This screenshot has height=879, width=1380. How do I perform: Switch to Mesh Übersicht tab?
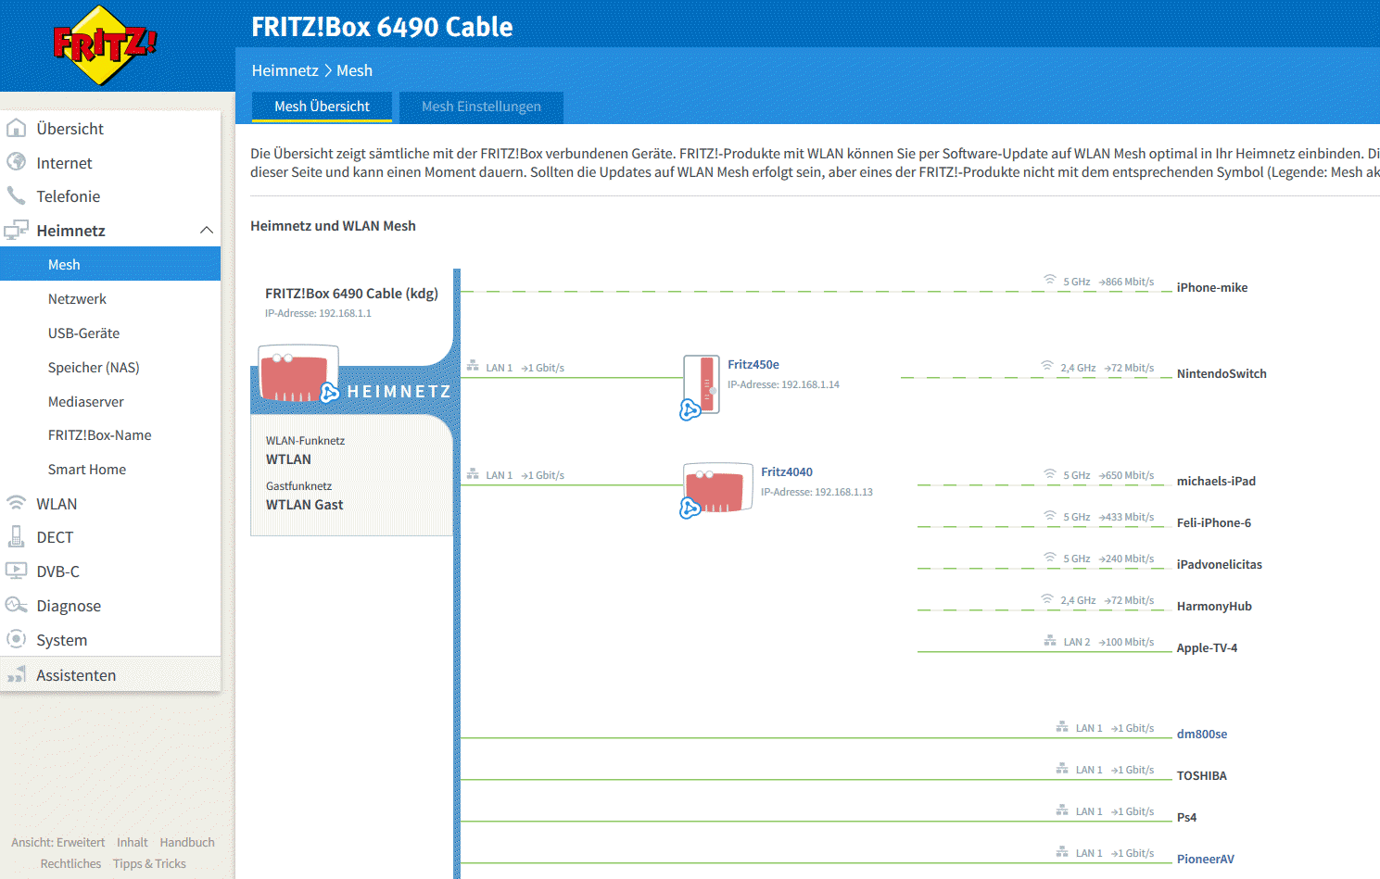(322, 107)
